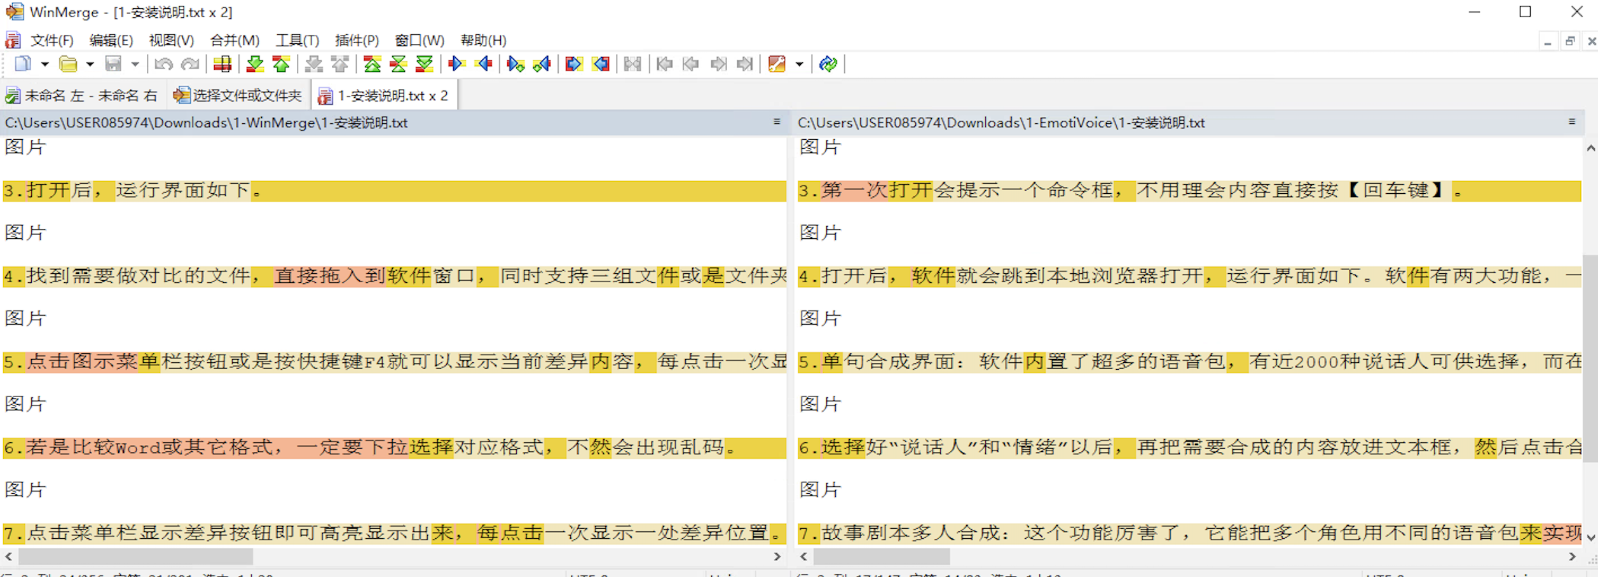Viewport: 1598px width, 577px height.
Task: Click the left pane horizontal scrollbar thumb
Action: 135,557
